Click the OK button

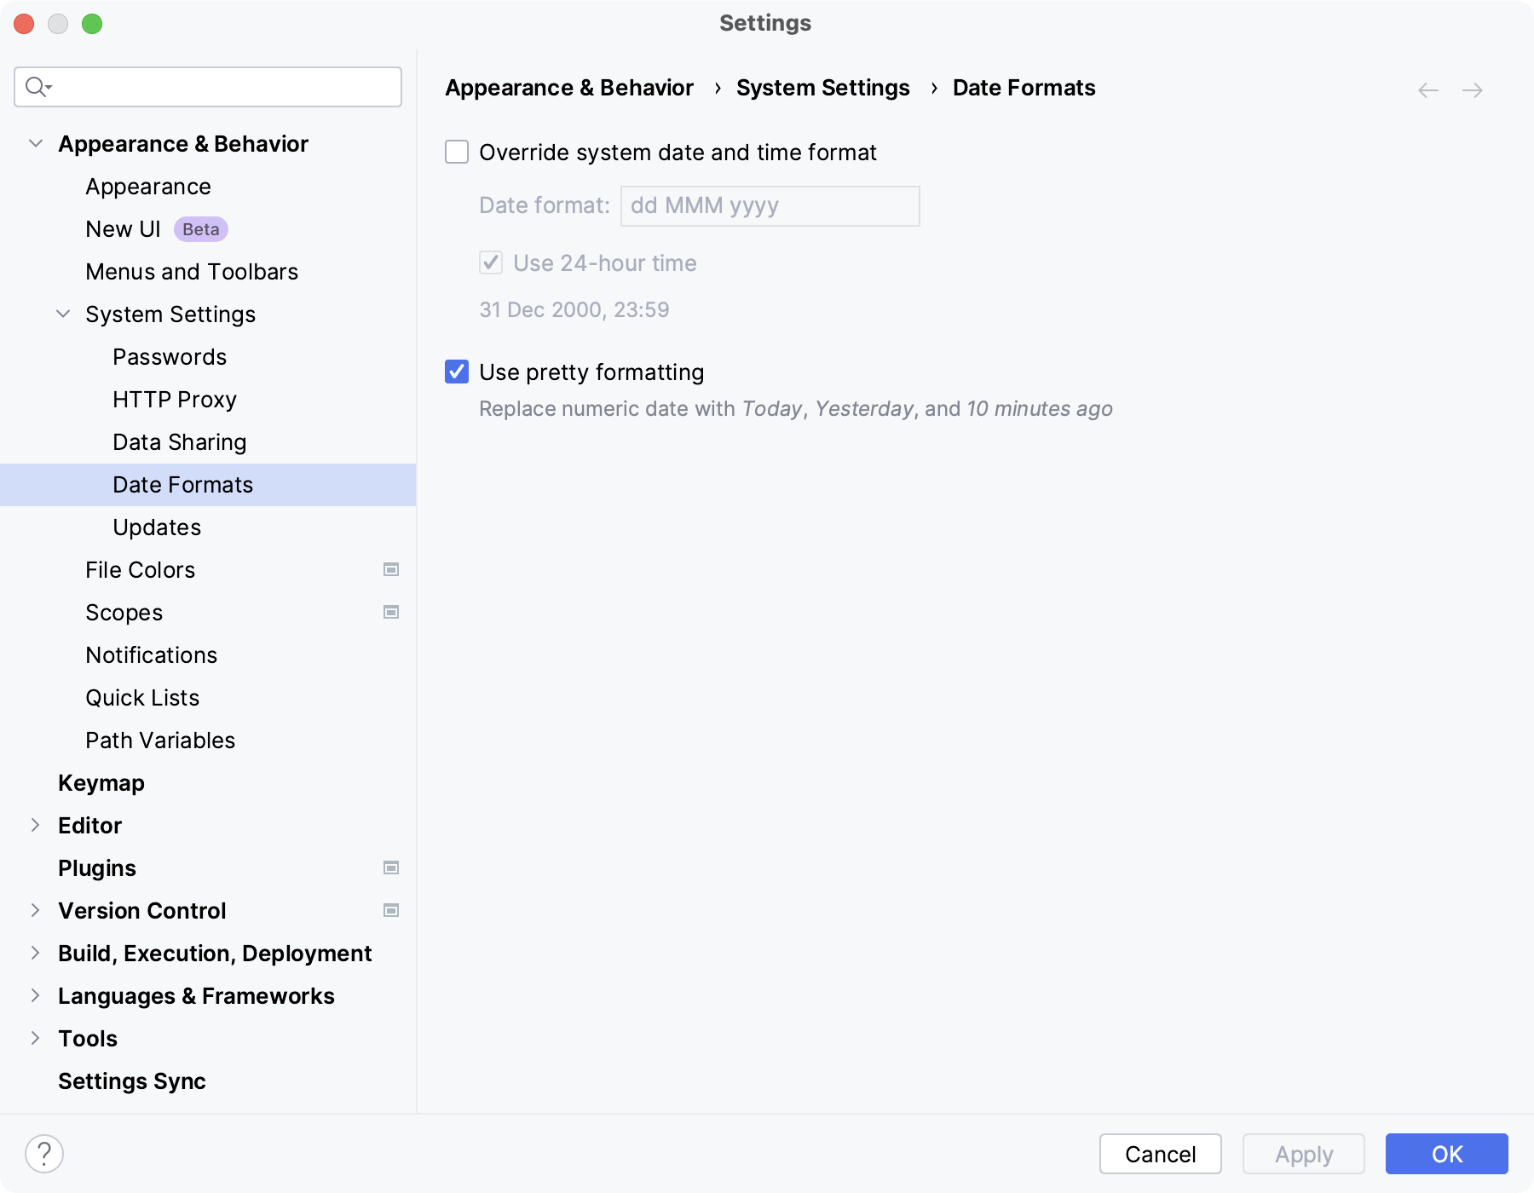click(1446, 1154)
